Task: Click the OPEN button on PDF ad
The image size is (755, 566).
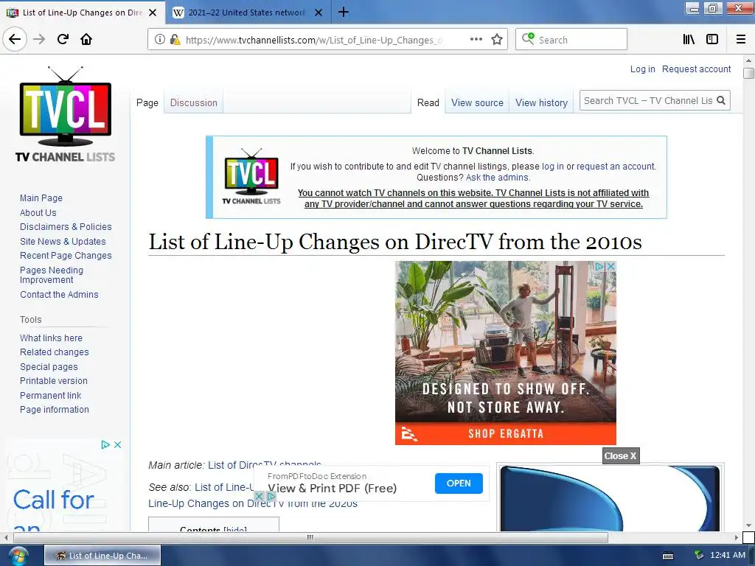Action: pos(459,483)
